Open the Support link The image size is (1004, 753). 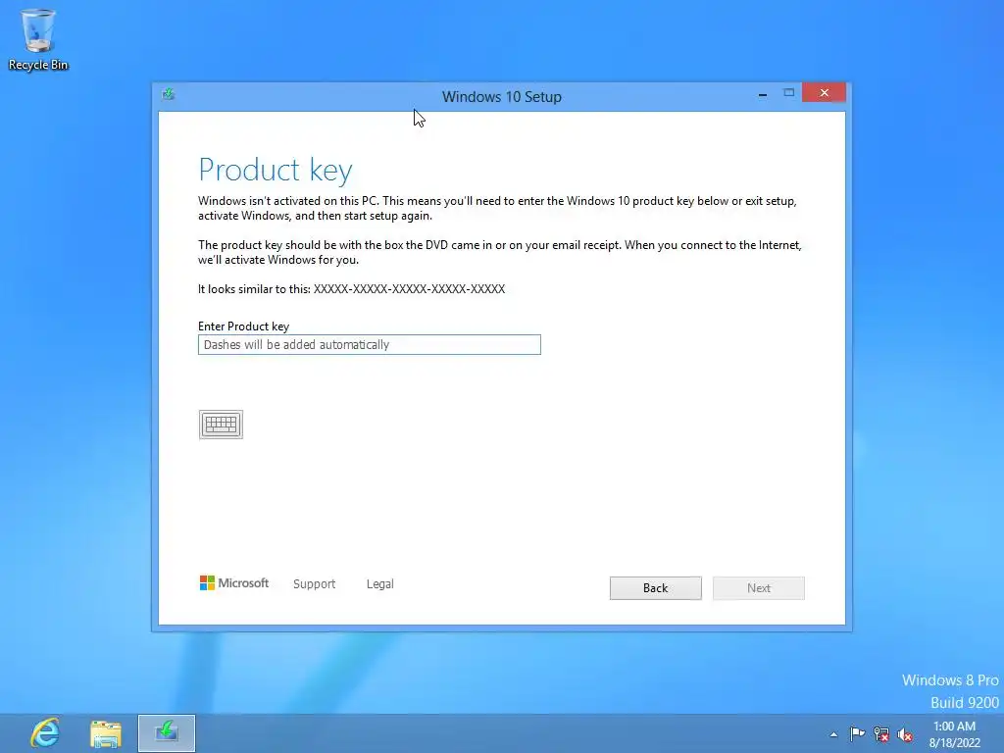tap(314, 583)
